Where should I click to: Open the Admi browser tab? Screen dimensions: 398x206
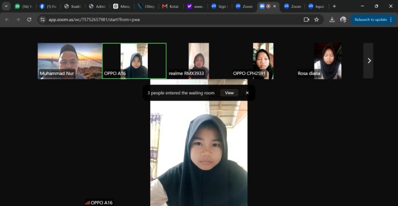[97, 6]
